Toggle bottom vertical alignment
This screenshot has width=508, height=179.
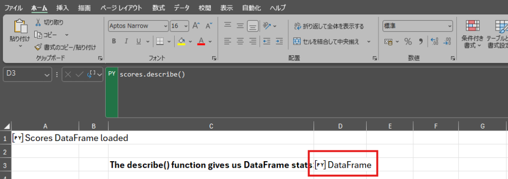click(x=253, y=26)
